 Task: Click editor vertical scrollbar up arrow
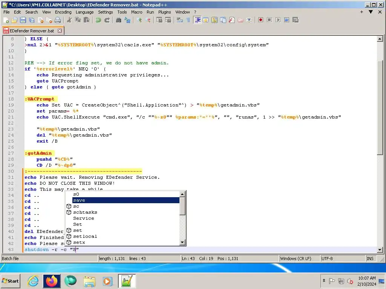pos(380,39)
